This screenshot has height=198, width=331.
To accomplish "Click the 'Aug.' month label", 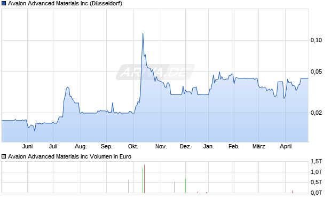I will click(x=81, y=146).
